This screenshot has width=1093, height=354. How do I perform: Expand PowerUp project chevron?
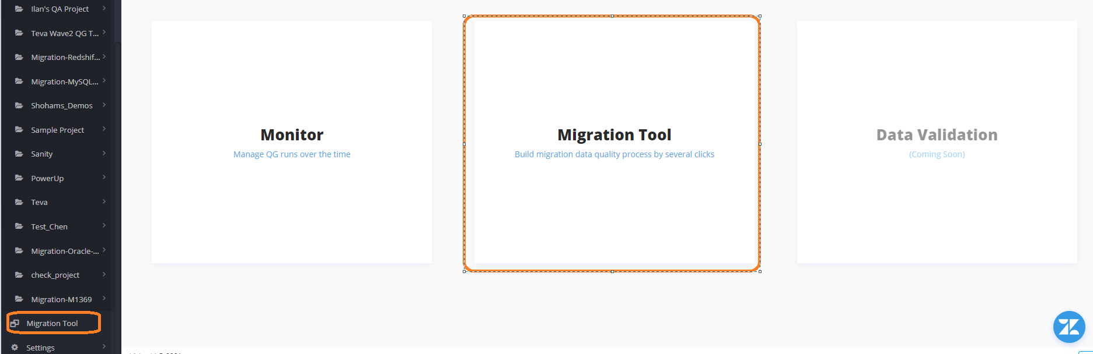point(104,177)
